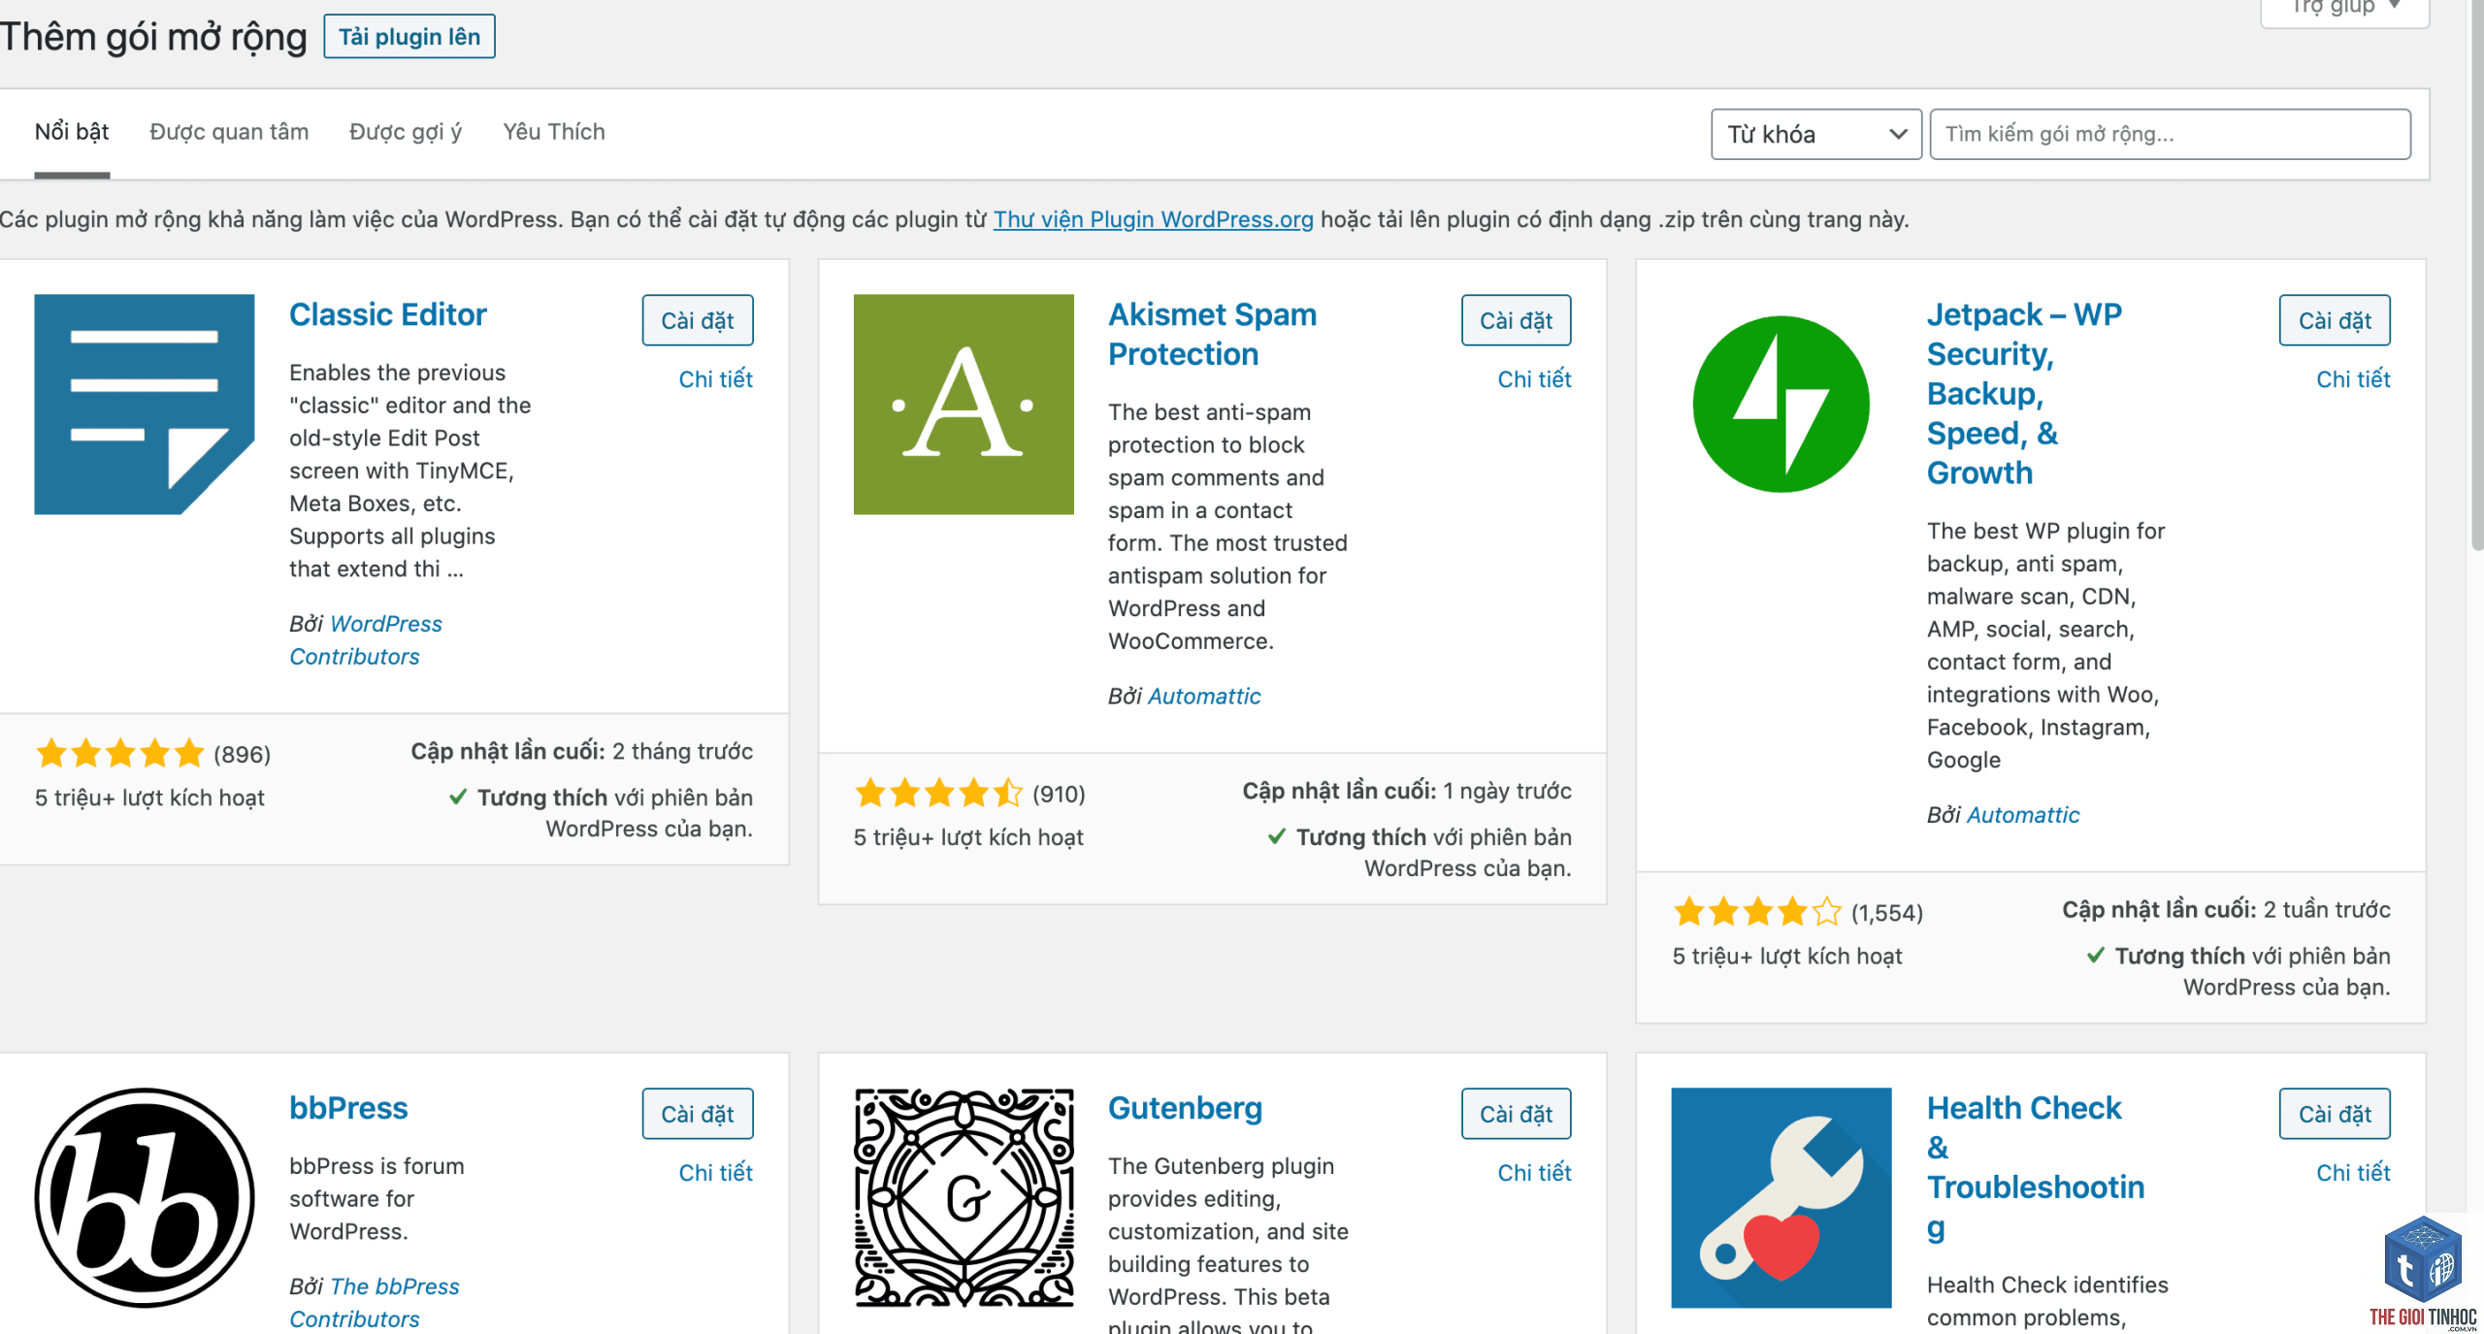2484x1334 pixels.
Task: Click Jetpack's 'Cập nhật lần cuối: 2 tuần trước'
Action: coord(2226,910)
